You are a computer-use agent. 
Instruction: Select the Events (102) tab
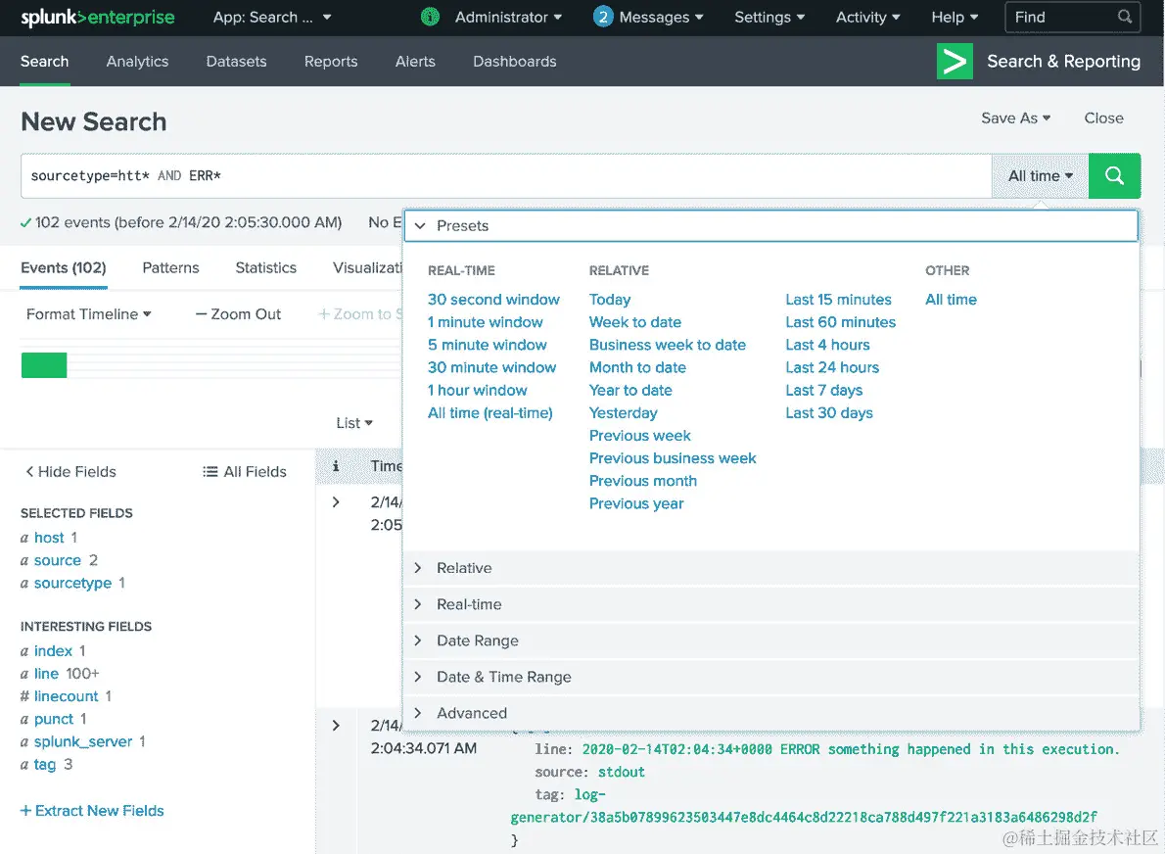click(x=64, y=267)
